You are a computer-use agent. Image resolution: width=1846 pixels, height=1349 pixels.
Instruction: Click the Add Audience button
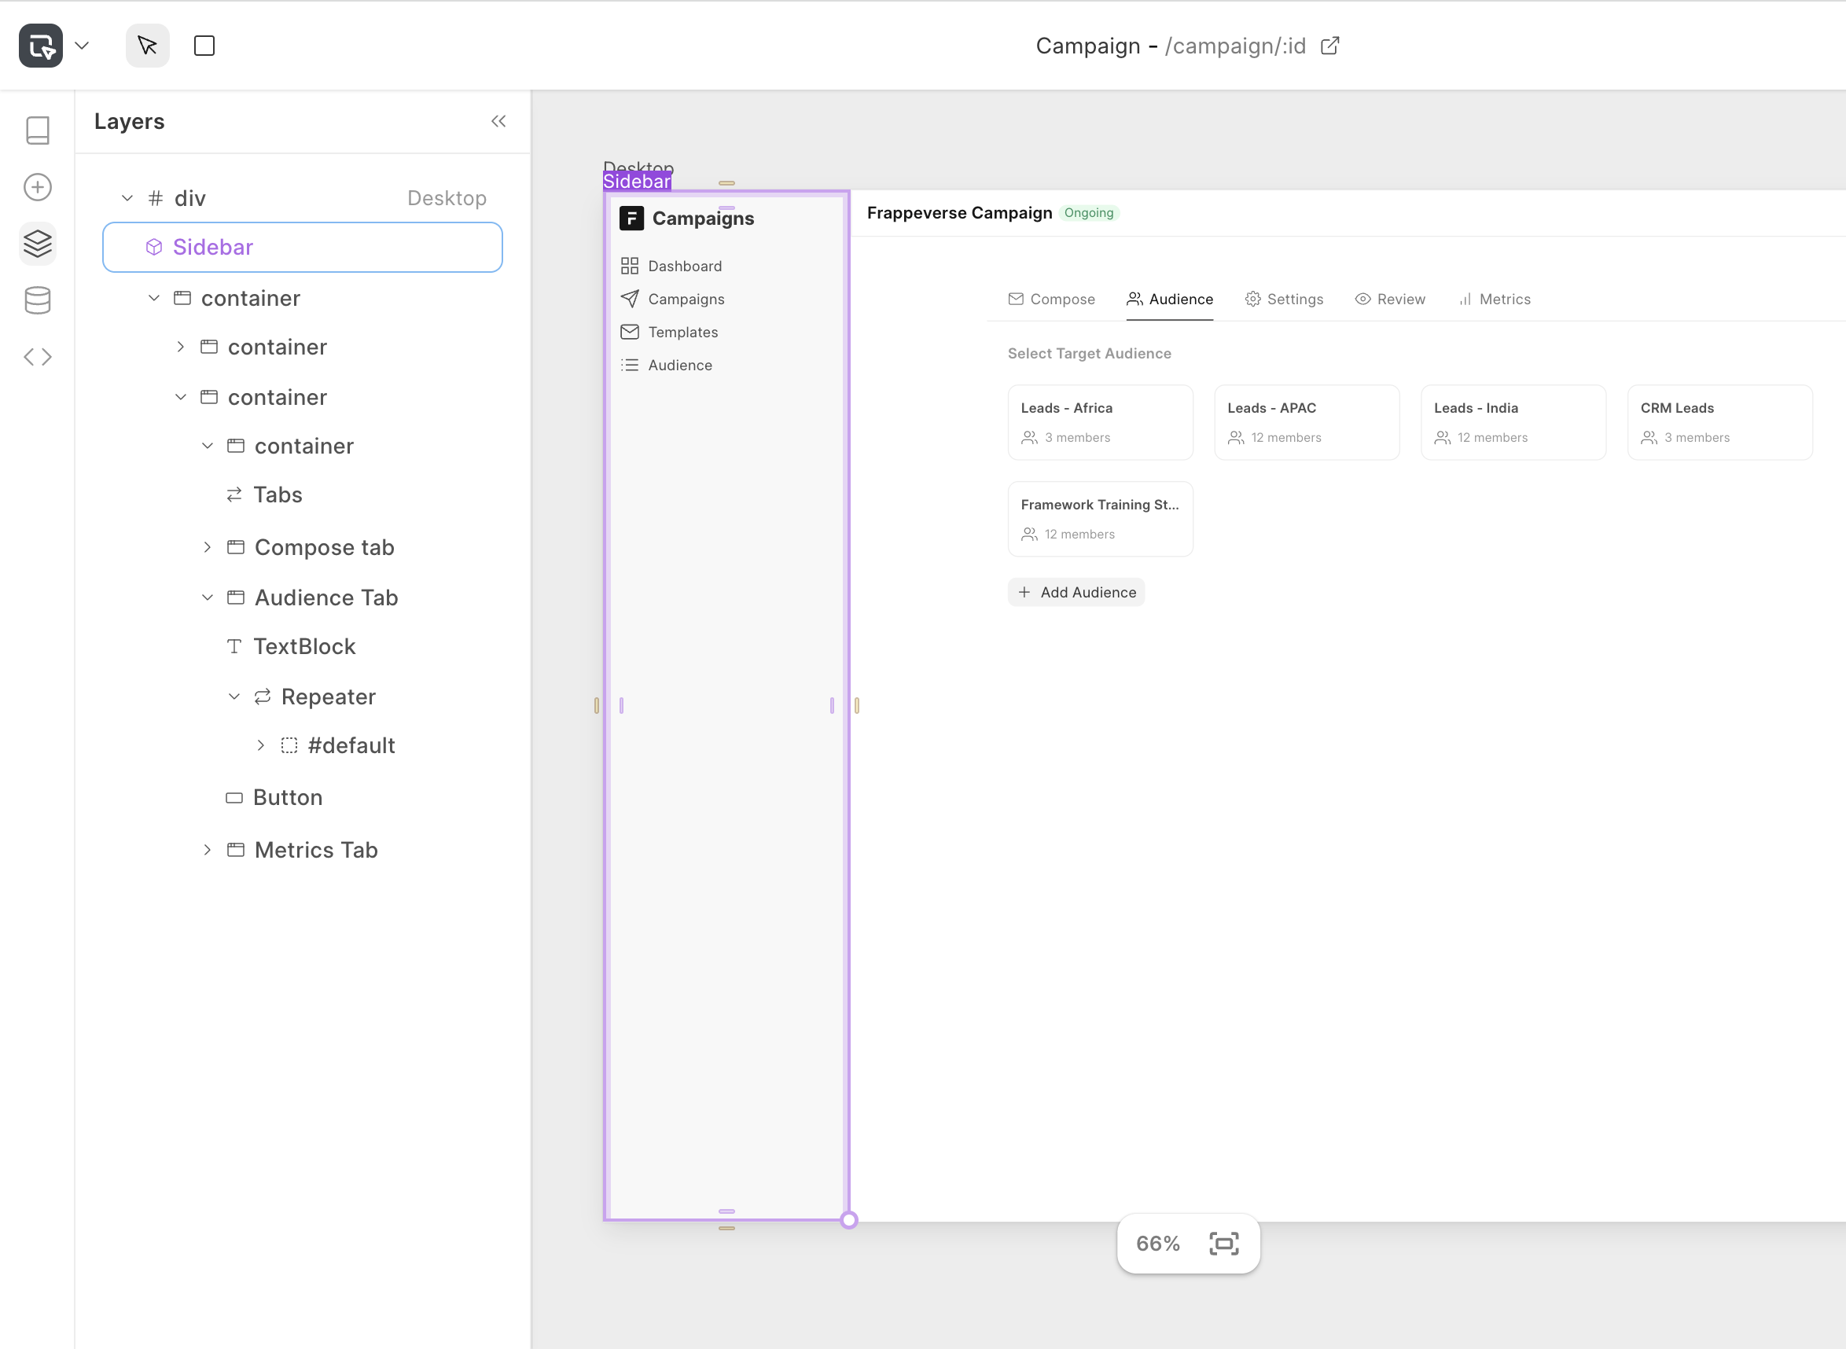(x=1076, y=592)
